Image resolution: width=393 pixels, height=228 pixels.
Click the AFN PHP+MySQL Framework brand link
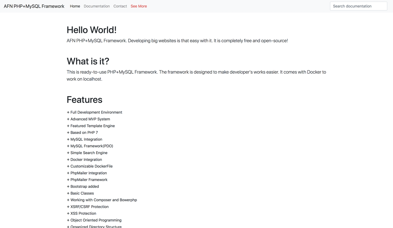click(x=34, y=6)
